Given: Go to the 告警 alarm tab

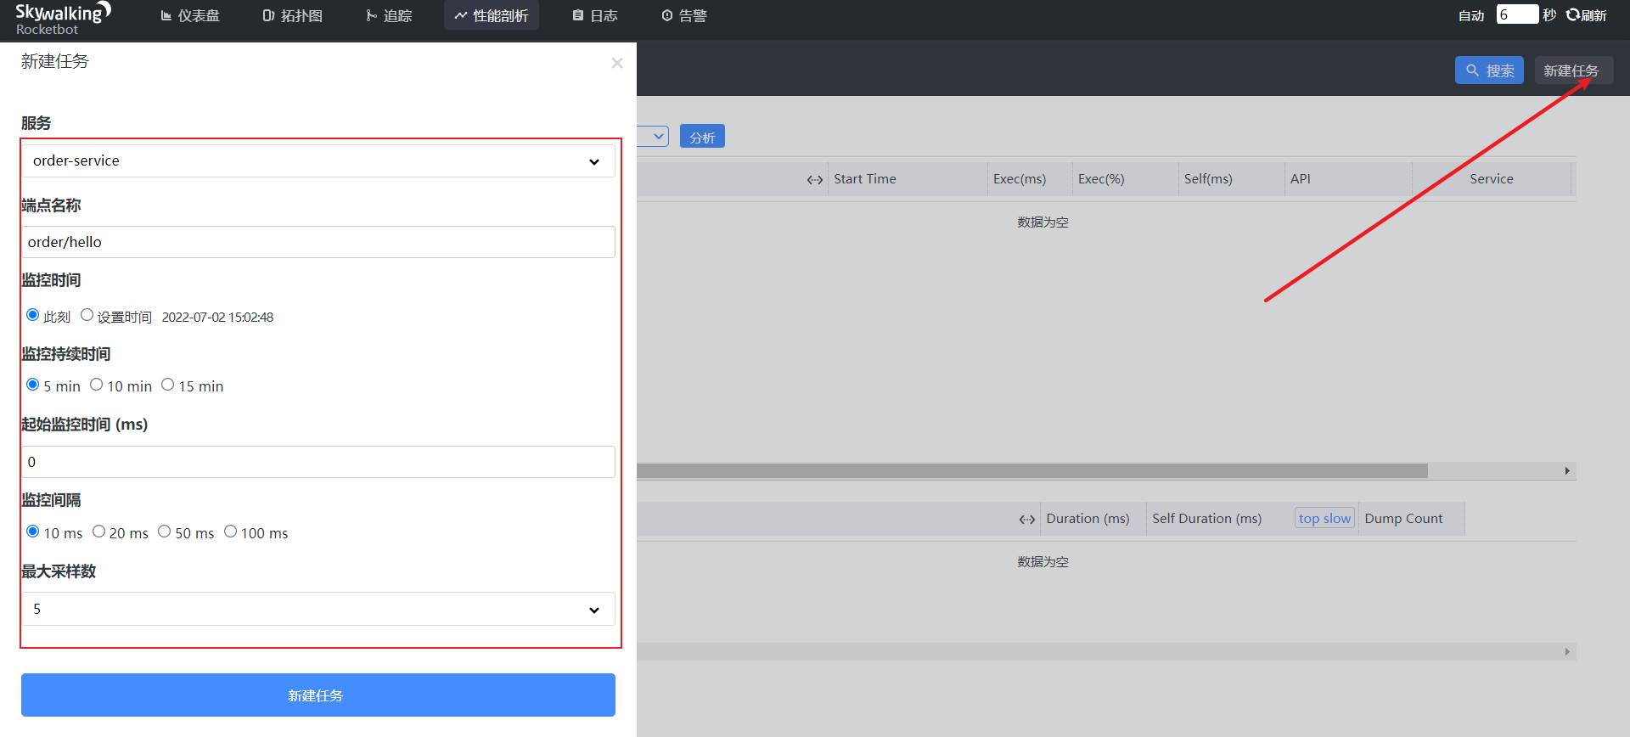Looking at the screenshot, I should (x=684, y=15).
